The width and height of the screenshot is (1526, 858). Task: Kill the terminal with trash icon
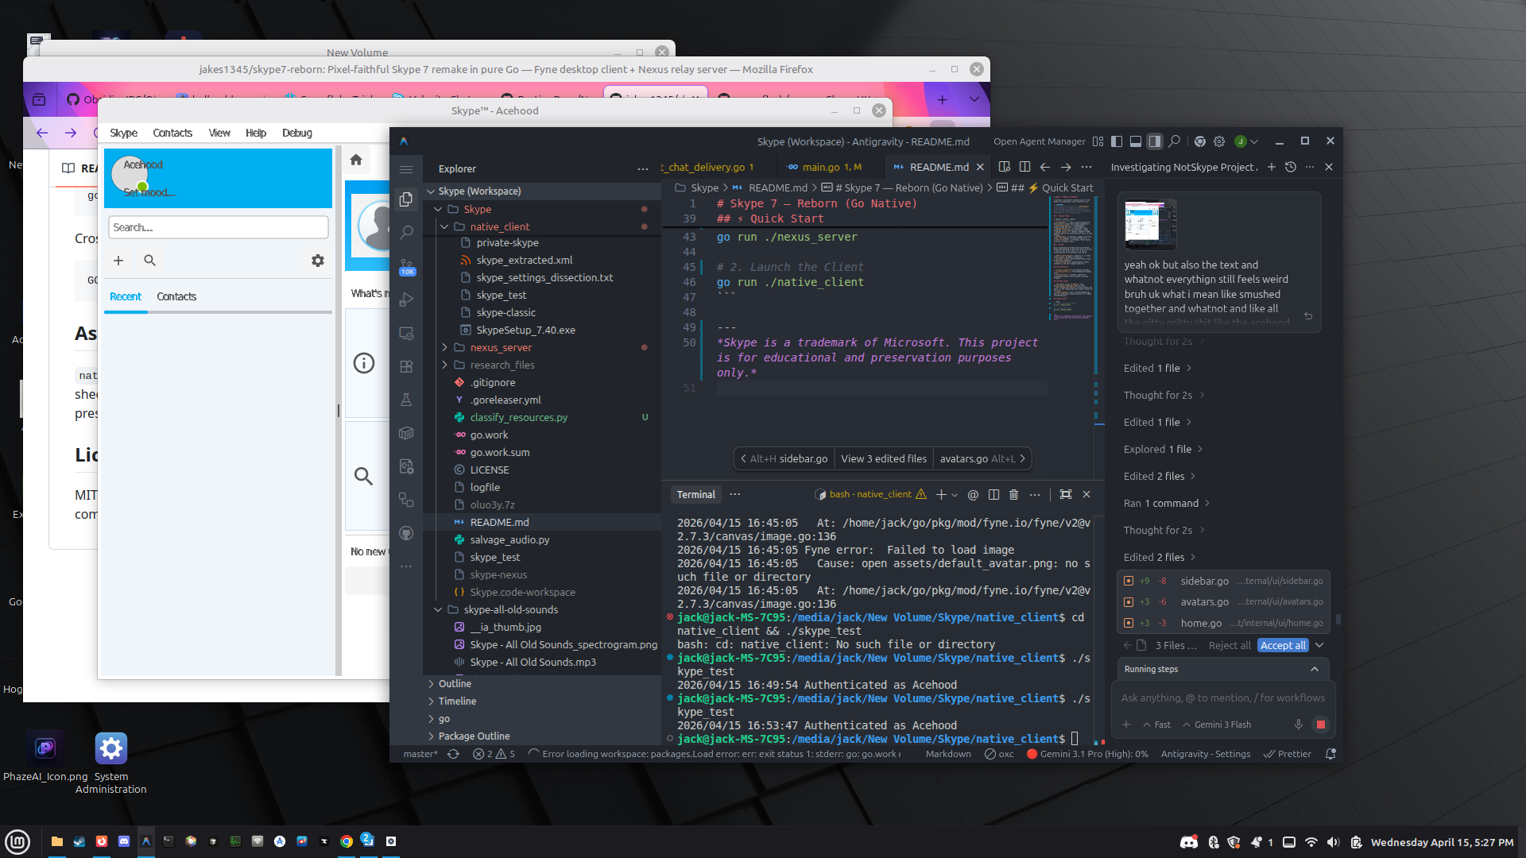click(x=1013, y=494)
